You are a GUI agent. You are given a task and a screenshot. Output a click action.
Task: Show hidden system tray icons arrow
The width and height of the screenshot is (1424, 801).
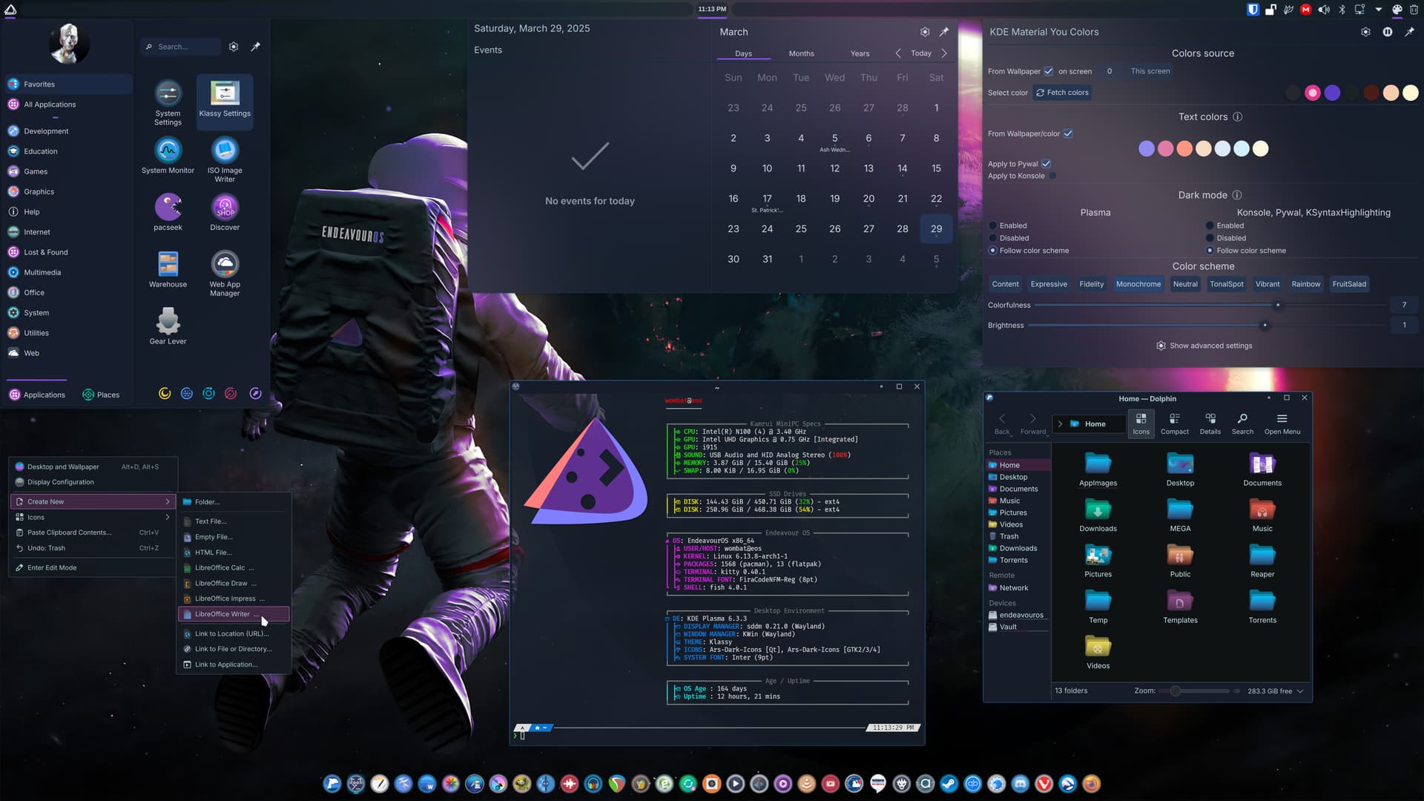[x=1378, y=10]
